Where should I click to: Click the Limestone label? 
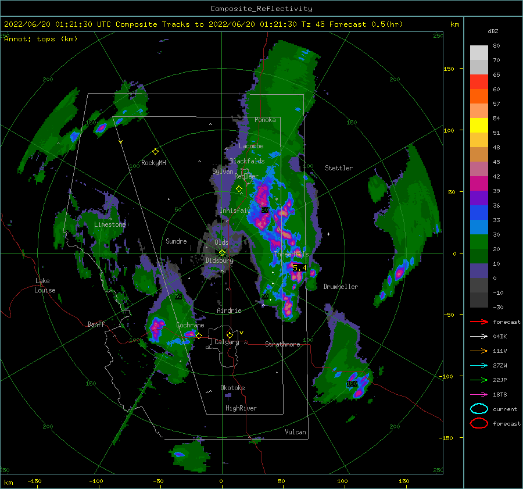click(110, 224)
